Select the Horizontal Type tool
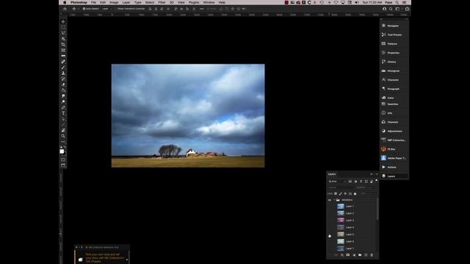Screen dimensions: 470x264 coord(63,113)
